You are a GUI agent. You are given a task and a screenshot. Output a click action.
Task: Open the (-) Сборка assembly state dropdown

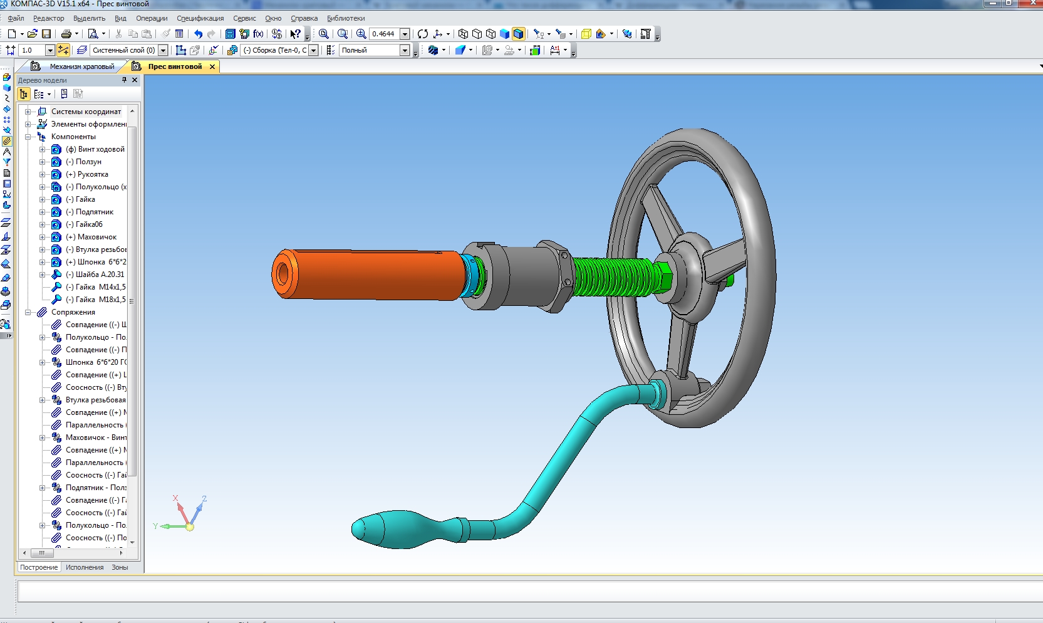(314, 50)
